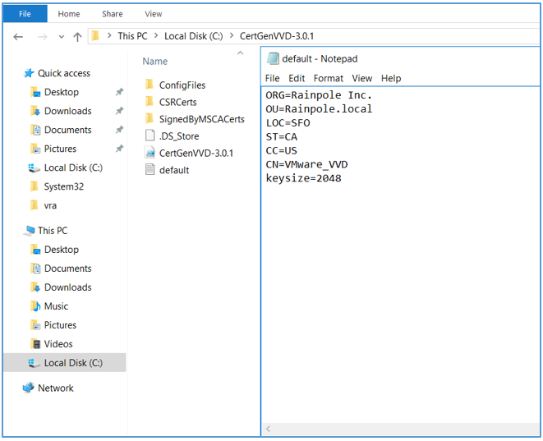Click the Music folder icon
The height and width of the screenshot is (441, 543).
(35, 306)
